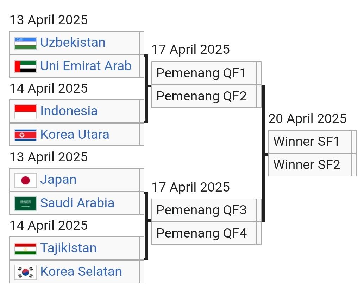Image resolution: width=358 pixels, height=292 pixels.
Task: Click the Korea Selatan flag icon
Action: pyautogui.click(x=25, y=272)
